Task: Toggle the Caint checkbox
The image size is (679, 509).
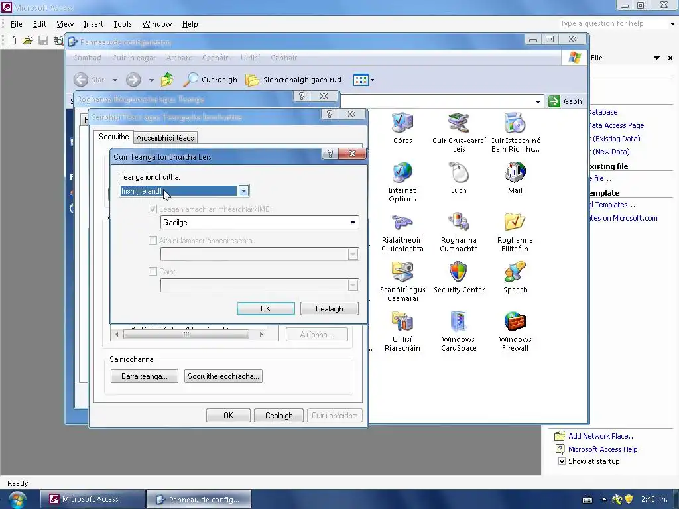Action: 153,271
